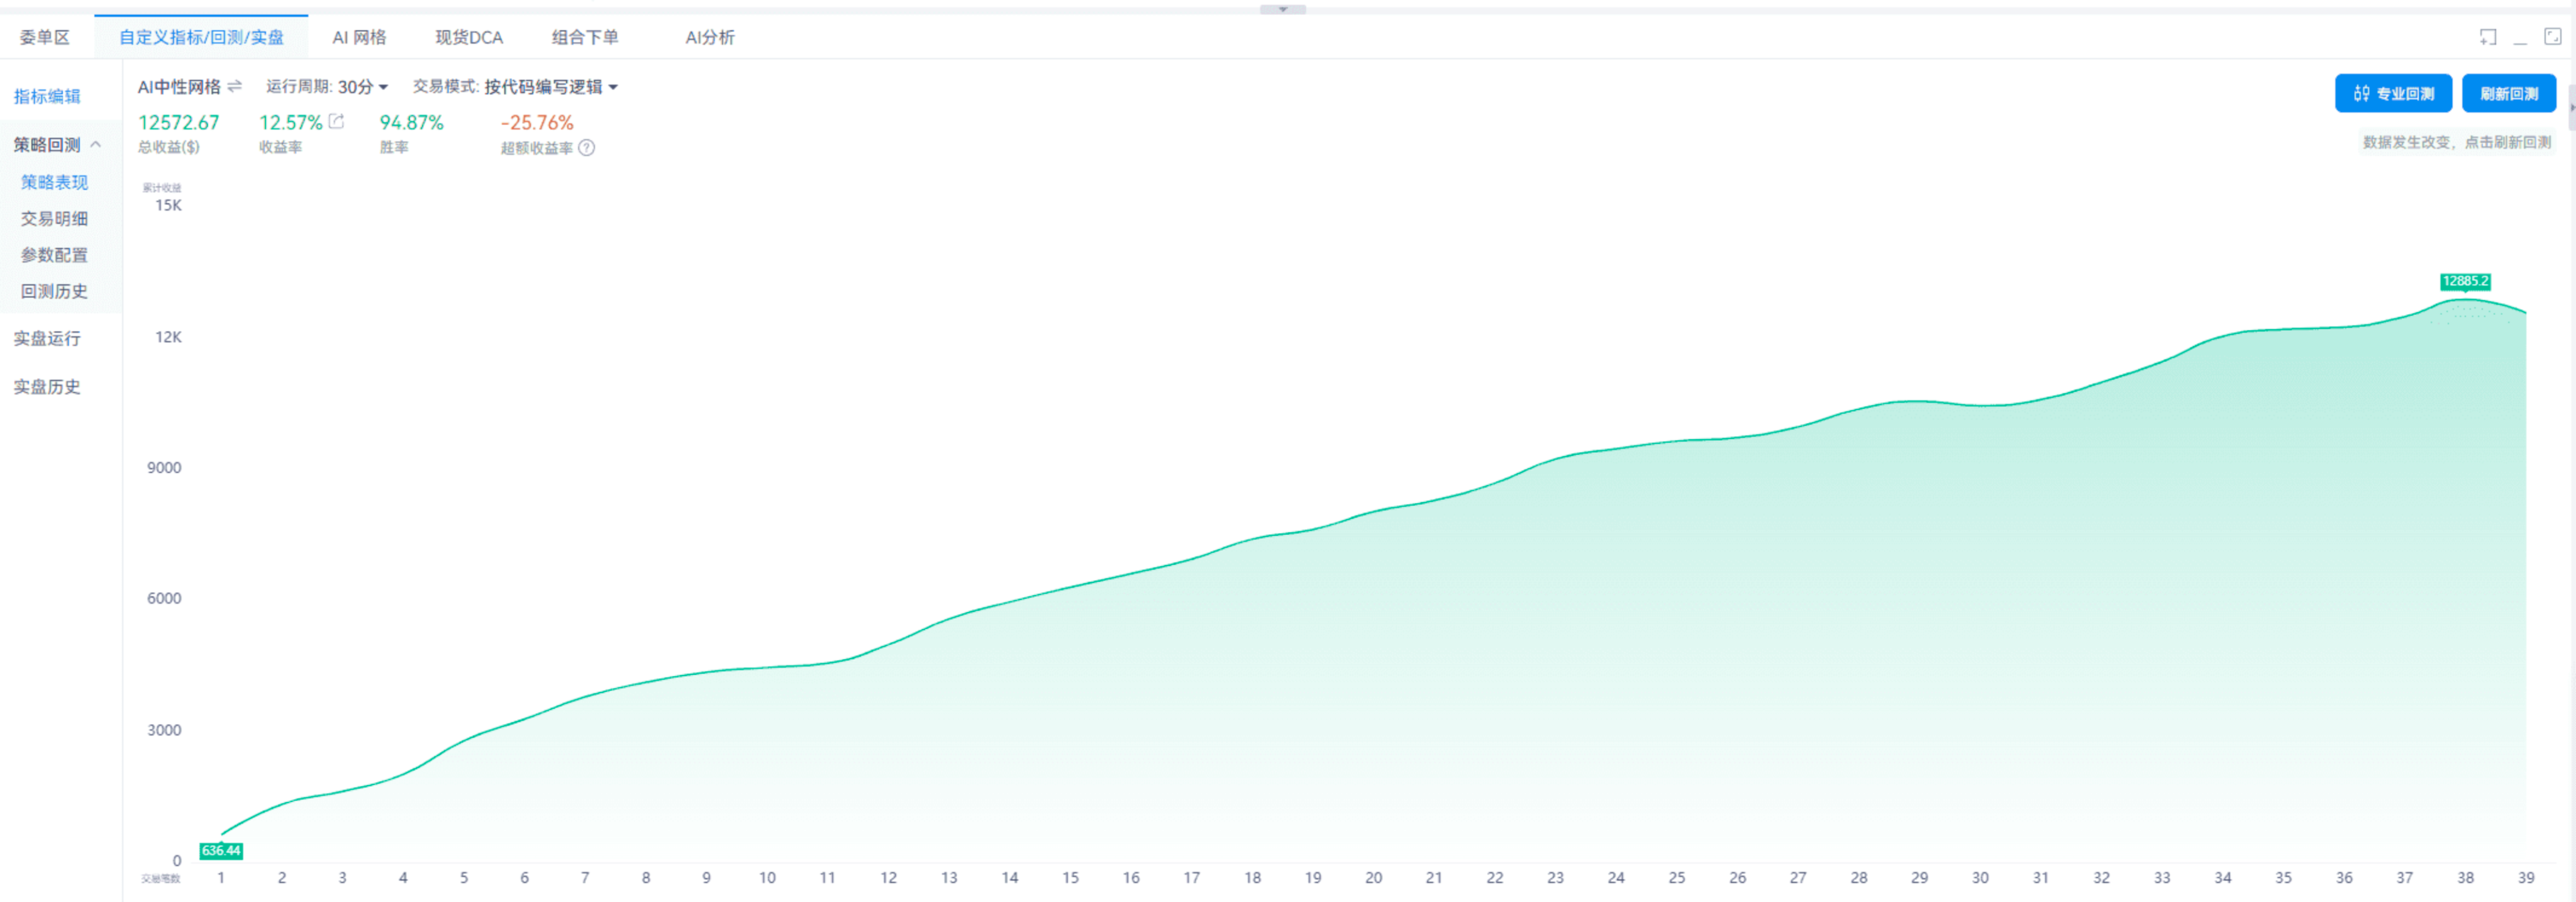The image size is (2576, 902).
Task: Click the help icon beside 超额收益率
Action: 587,148
